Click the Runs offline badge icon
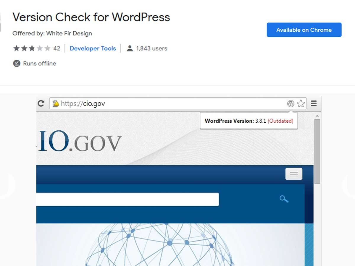 17,64
